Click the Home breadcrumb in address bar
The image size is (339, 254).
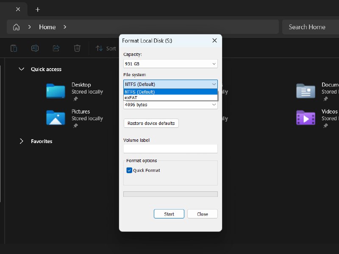click(47, 27)
